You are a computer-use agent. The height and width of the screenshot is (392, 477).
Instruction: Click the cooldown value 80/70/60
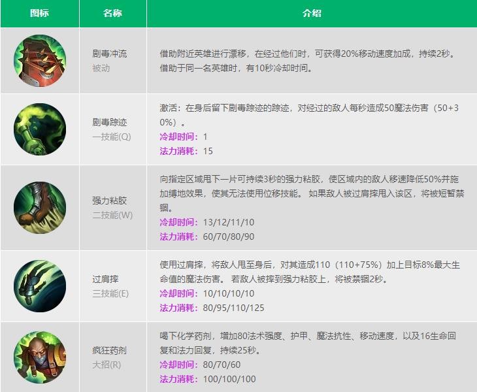point(222,365)
